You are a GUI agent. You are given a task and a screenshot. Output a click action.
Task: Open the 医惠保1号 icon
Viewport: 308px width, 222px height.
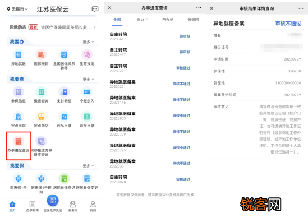19,179
